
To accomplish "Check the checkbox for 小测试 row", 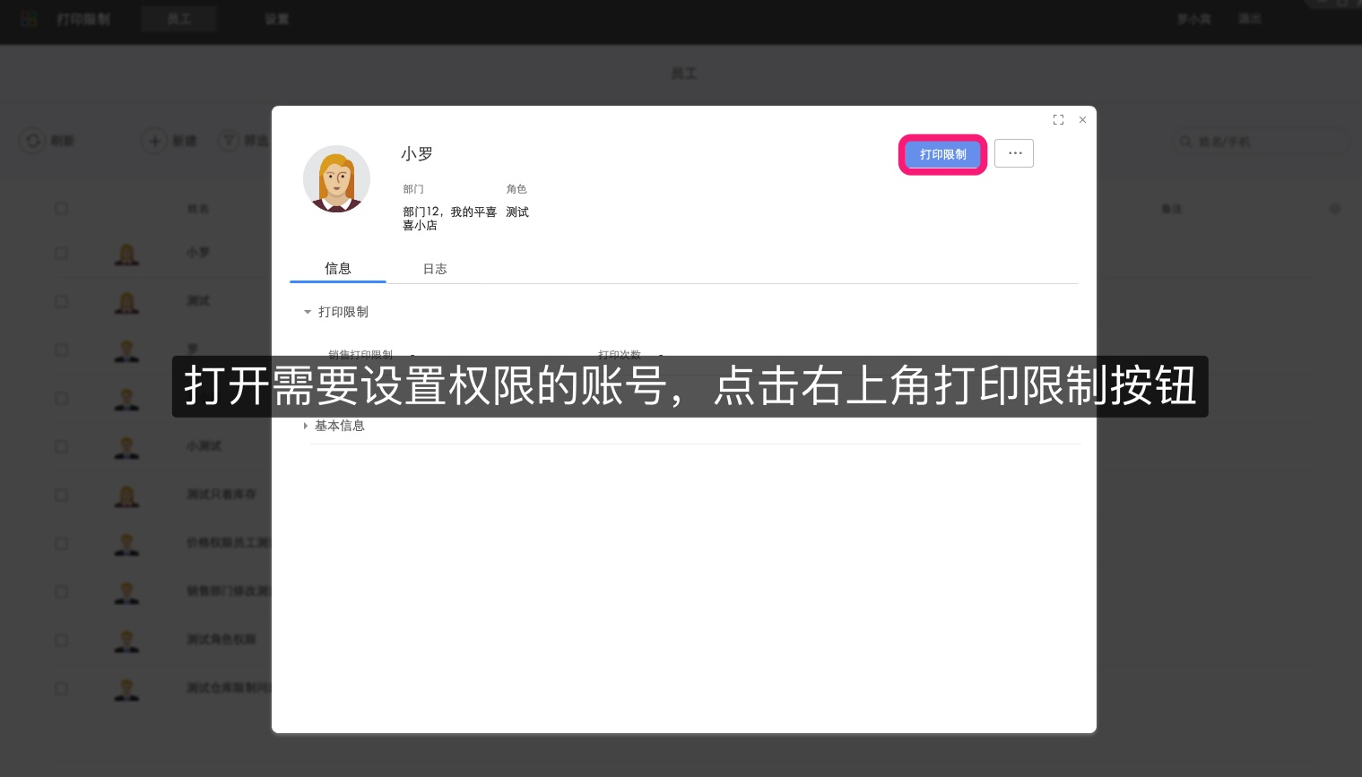I will (x=61, y=447).
